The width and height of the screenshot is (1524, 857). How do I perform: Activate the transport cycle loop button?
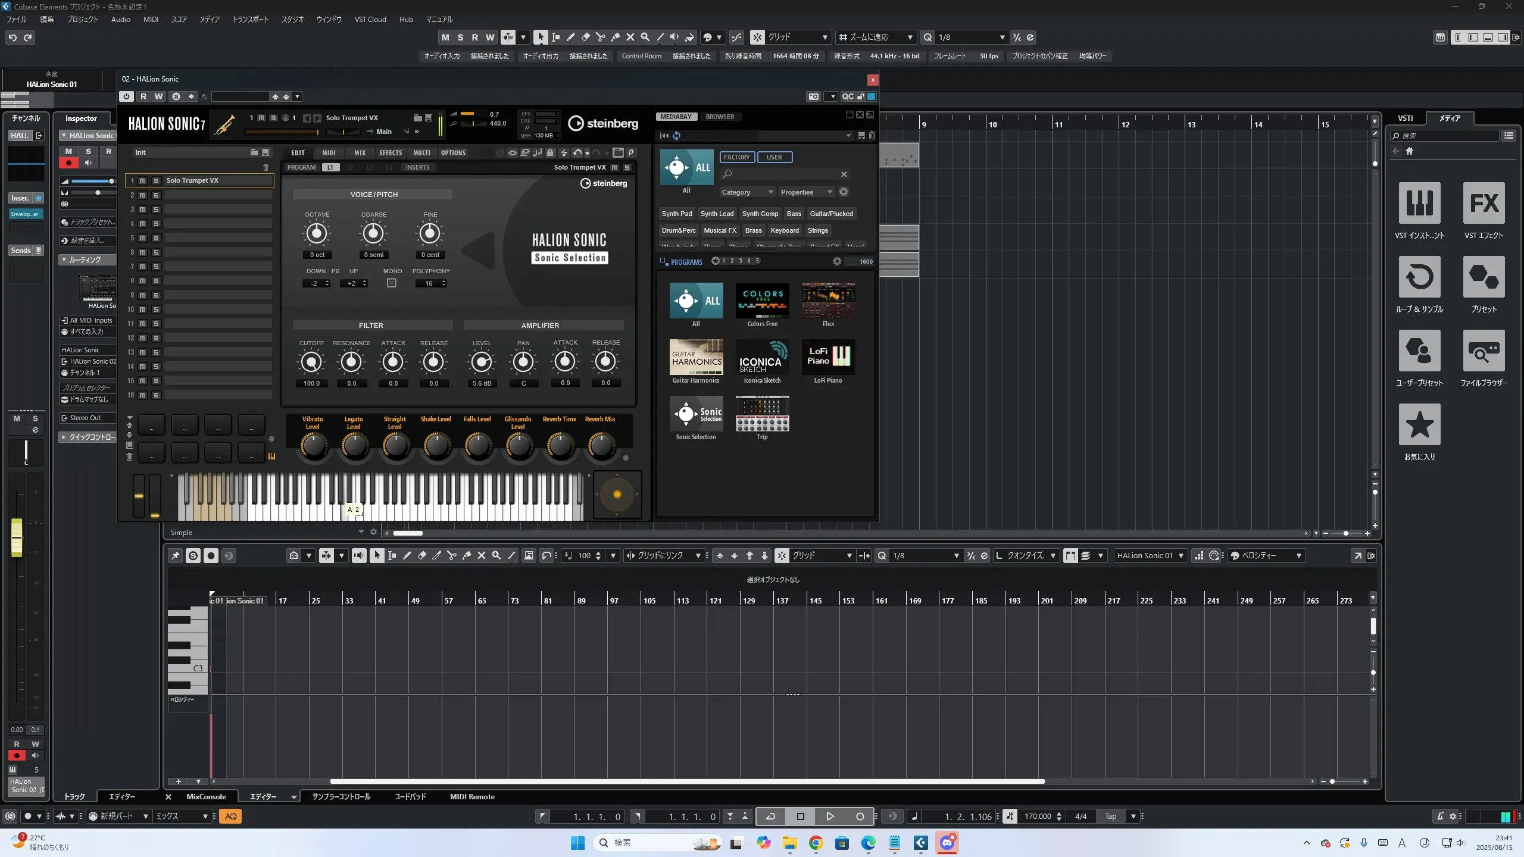[x=770, y=817]
